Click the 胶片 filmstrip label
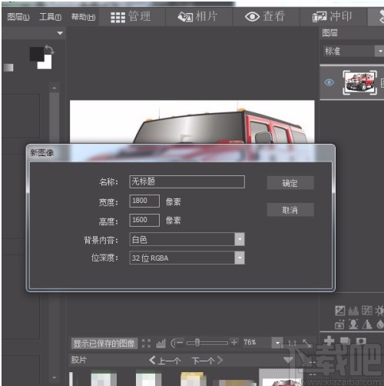This screenshot has width=384, height=386. click(x=79, y=360)
